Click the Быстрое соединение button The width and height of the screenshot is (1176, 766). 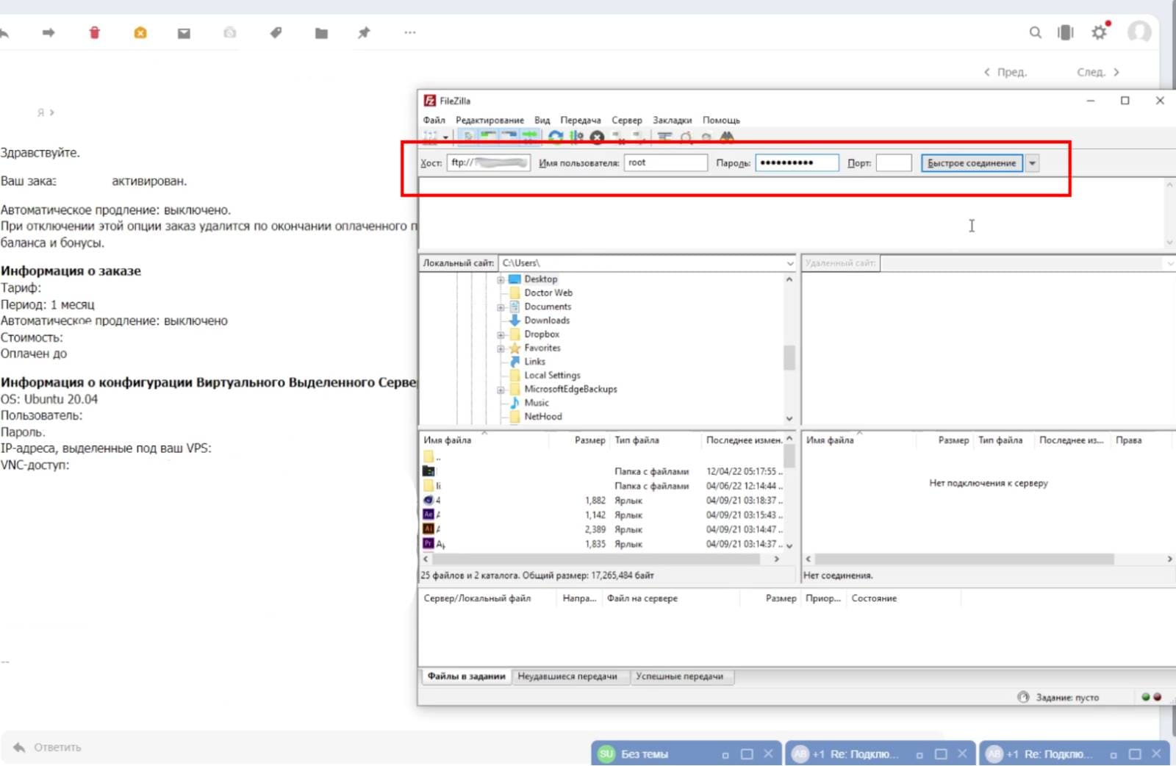pos(972,163)
